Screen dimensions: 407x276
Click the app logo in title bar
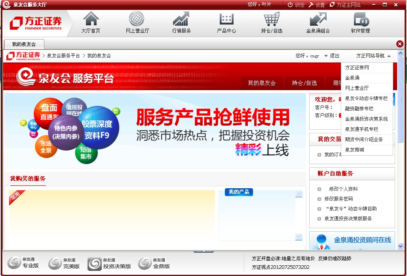pos(6,4)
